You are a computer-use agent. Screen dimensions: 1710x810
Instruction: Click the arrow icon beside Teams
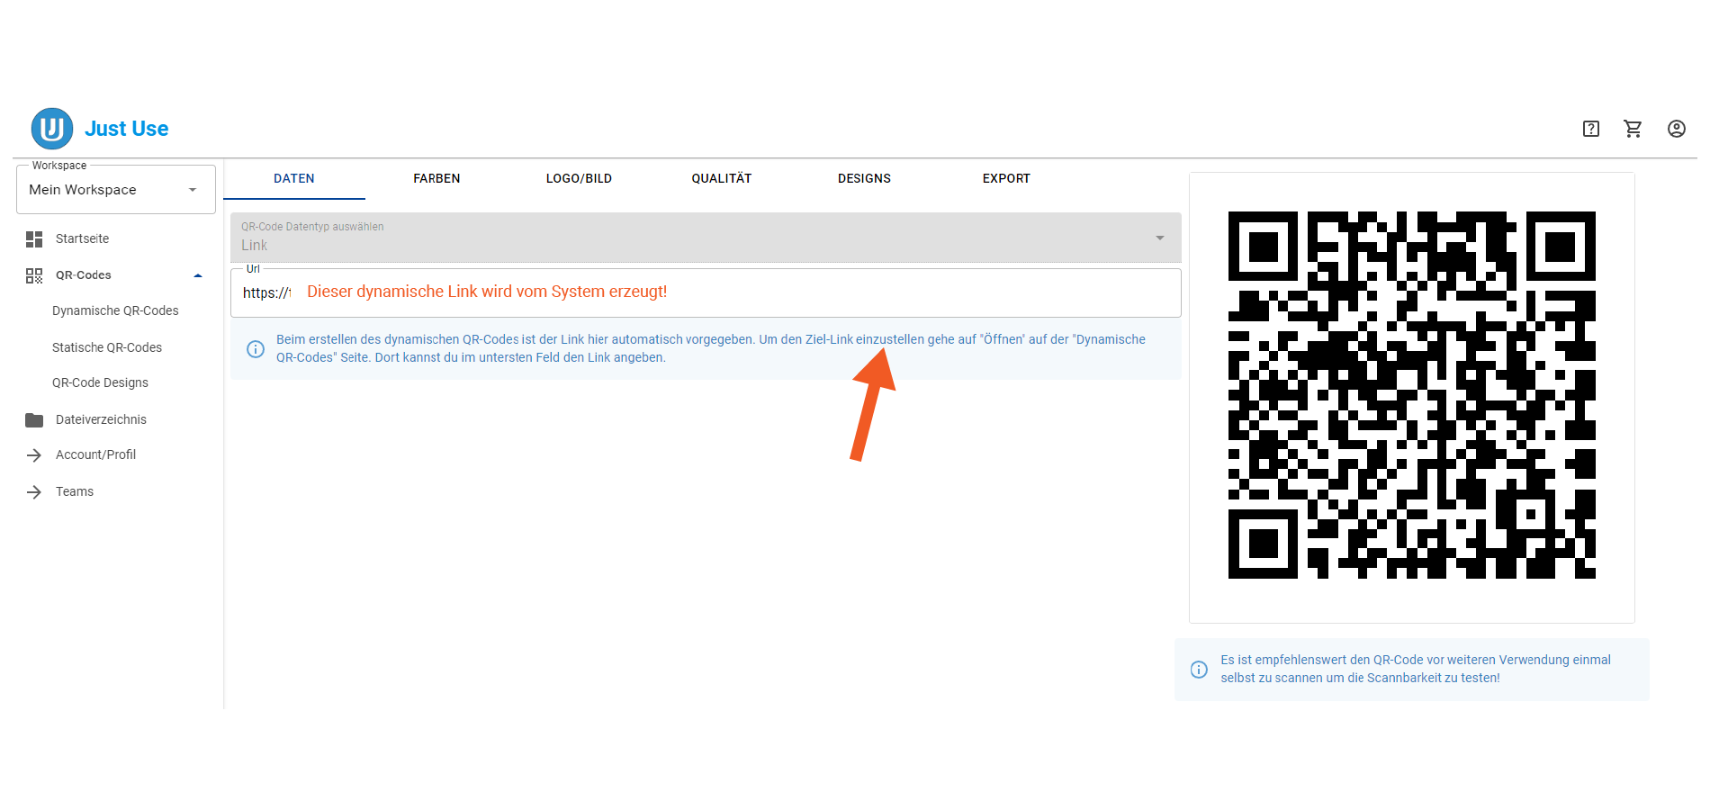coord(34,492)
